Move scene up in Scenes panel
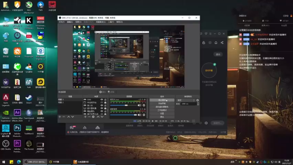The image size is (293, 165). pyautogui.click(x=68, y=117)
